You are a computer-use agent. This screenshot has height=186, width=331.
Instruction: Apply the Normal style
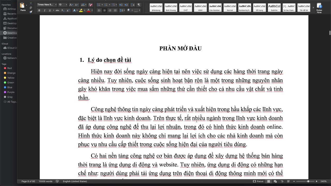[x=230, y=7]
